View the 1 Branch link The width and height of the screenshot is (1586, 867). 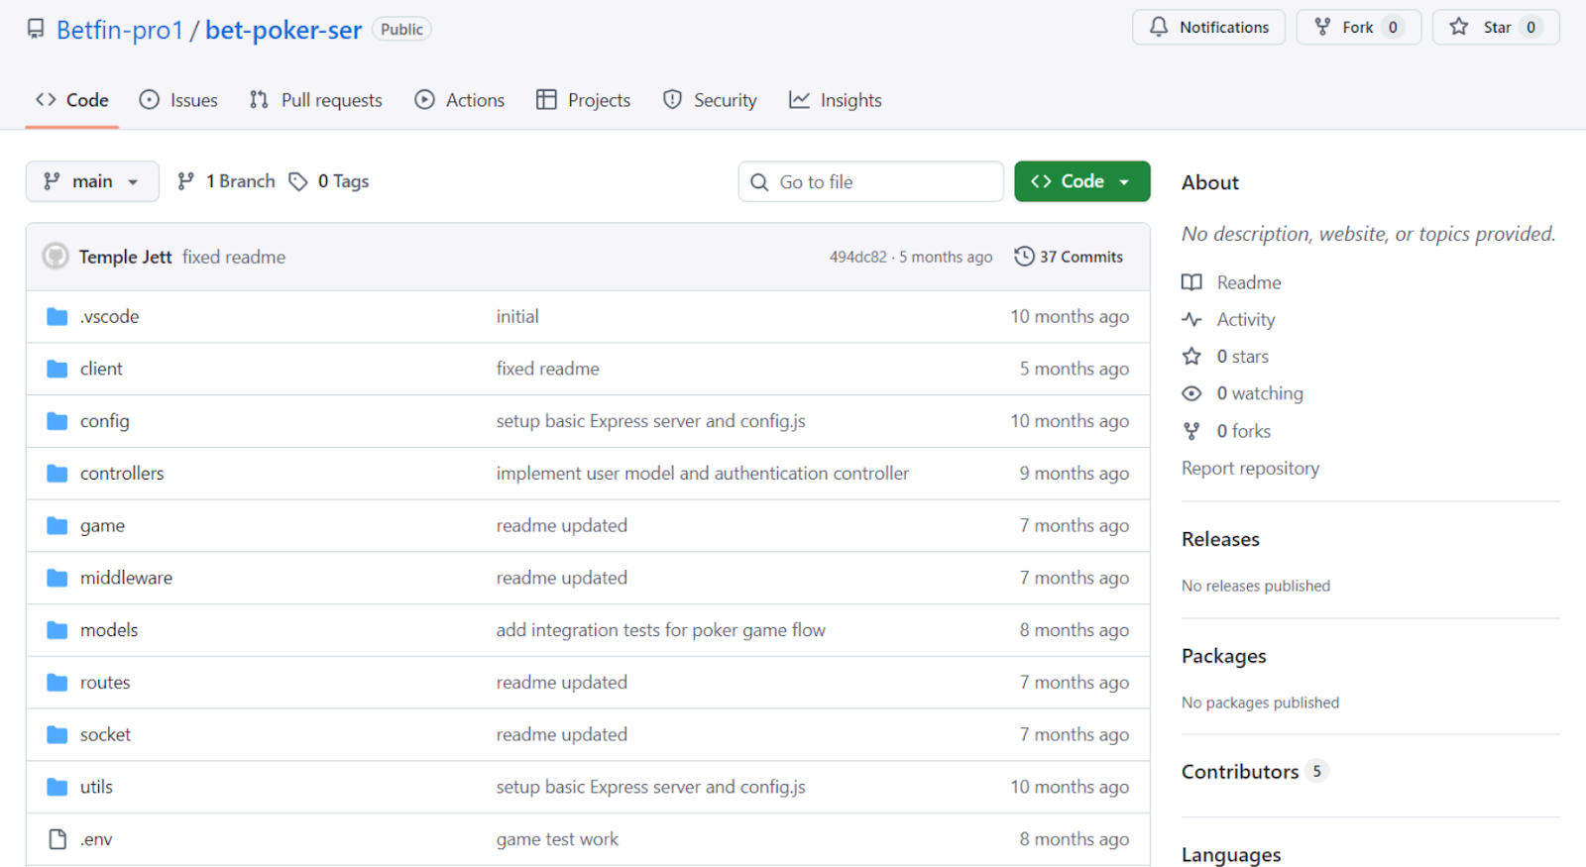pos(226,181)
